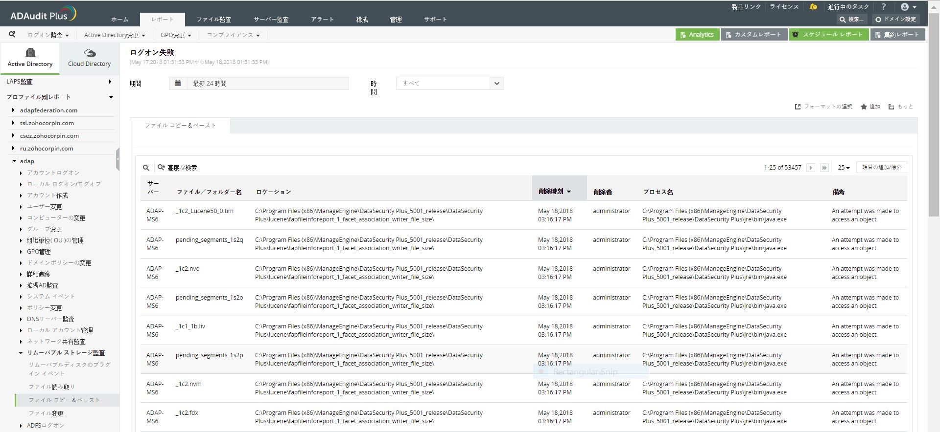
Task: Click the Active Directory building icon
Action: pyautogui.click(x=30, y=52)
